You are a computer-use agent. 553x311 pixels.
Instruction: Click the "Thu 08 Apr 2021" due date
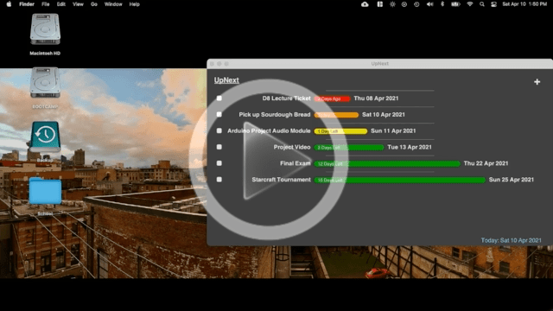click(376, 98)
